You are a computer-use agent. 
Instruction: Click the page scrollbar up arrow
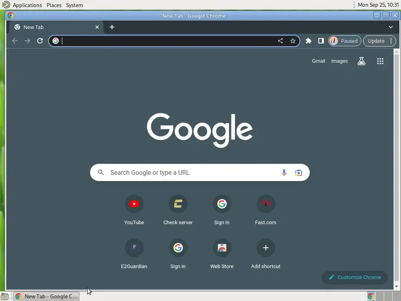(396, 52)
